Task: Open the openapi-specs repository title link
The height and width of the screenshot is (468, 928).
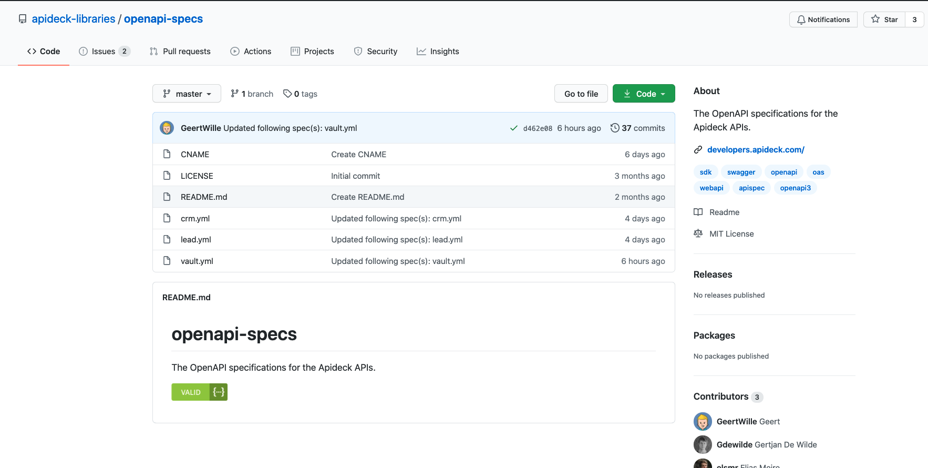Action: pos(163,19)
